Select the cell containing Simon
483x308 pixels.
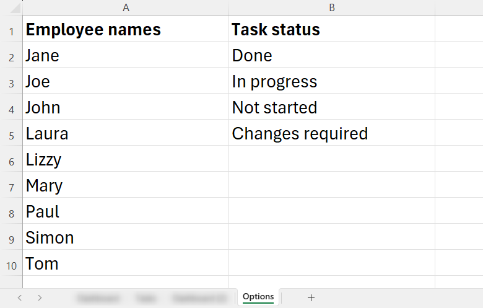coord(126,237)
